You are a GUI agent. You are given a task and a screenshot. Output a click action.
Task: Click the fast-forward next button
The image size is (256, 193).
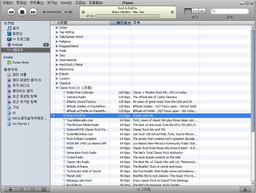click(x=33, y=12)
